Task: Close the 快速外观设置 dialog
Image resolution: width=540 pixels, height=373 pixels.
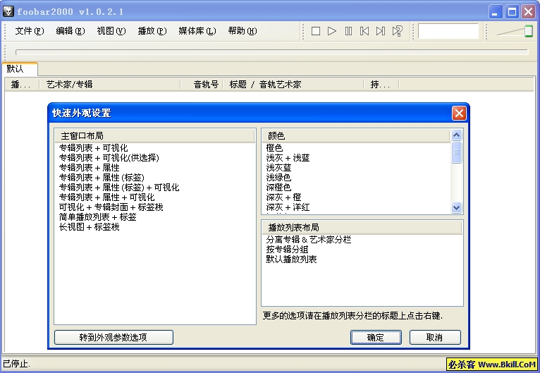Action: click(x=459, y=113)
